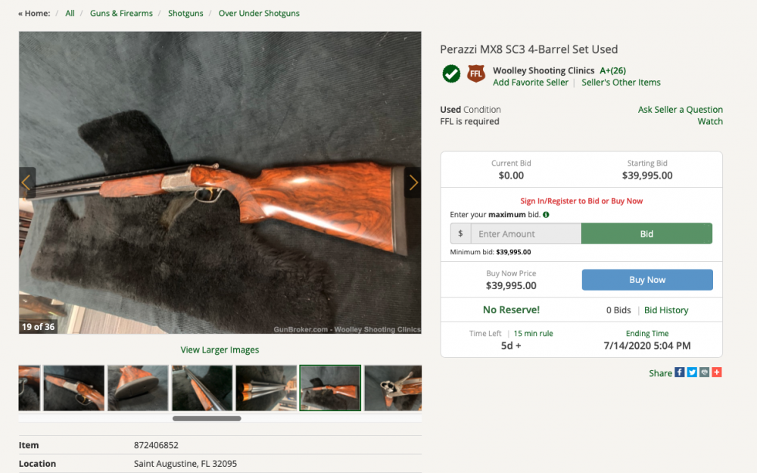757x473 pixels.
Task: Add Woolley Shooting Clinics as favorite seller
Action: [530, 82]
